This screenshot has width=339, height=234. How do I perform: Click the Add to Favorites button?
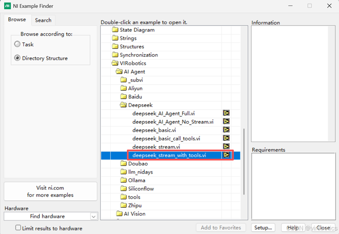[x=221, y=227]
